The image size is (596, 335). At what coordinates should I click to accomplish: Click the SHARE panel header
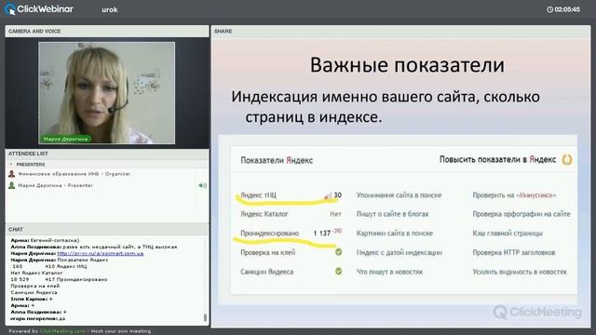click(400, 31)
